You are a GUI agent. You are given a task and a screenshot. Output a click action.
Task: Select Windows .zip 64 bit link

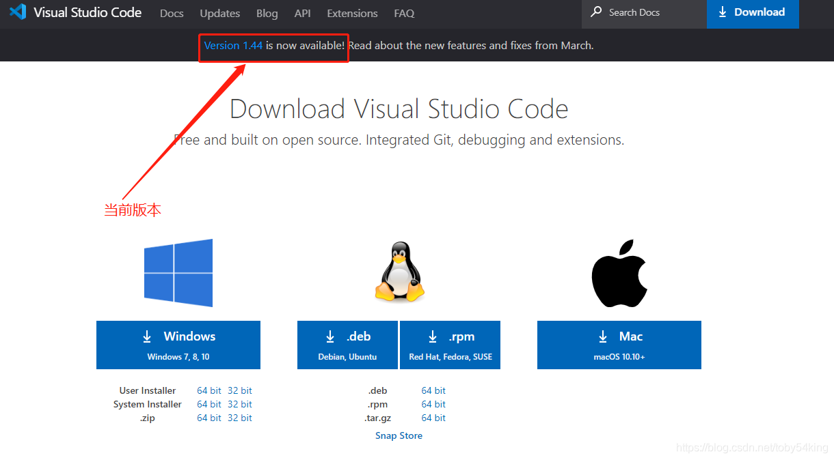click(209, 418)
